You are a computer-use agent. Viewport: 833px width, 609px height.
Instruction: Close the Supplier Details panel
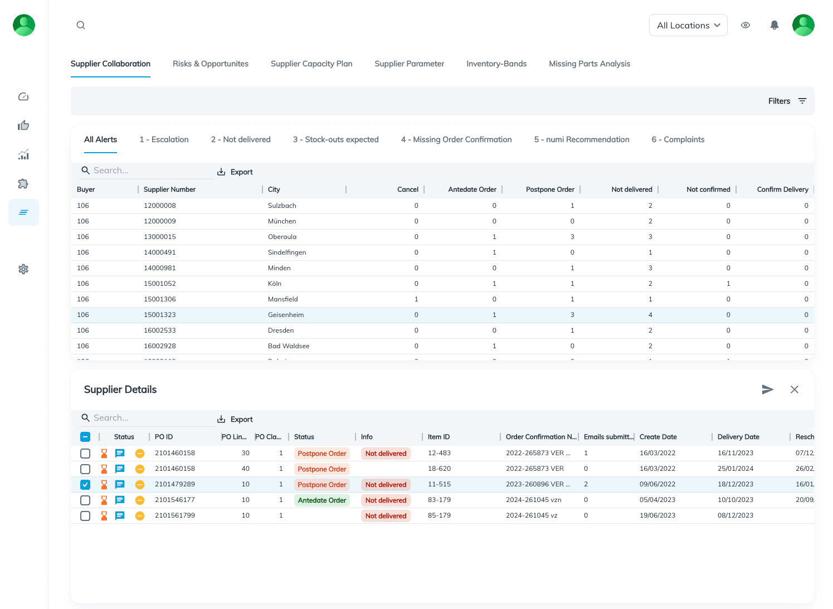pyautogui.click(x=795, y=389)
